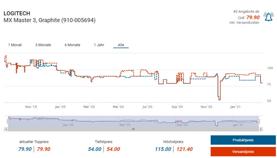This screenshot has height=158, width=277.
Task: Select the Alle time range tab
Action: tap(121, 45)
